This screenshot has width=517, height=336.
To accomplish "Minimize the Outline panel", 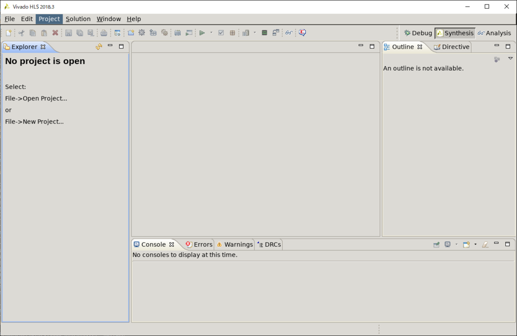I will pos(497,46).
